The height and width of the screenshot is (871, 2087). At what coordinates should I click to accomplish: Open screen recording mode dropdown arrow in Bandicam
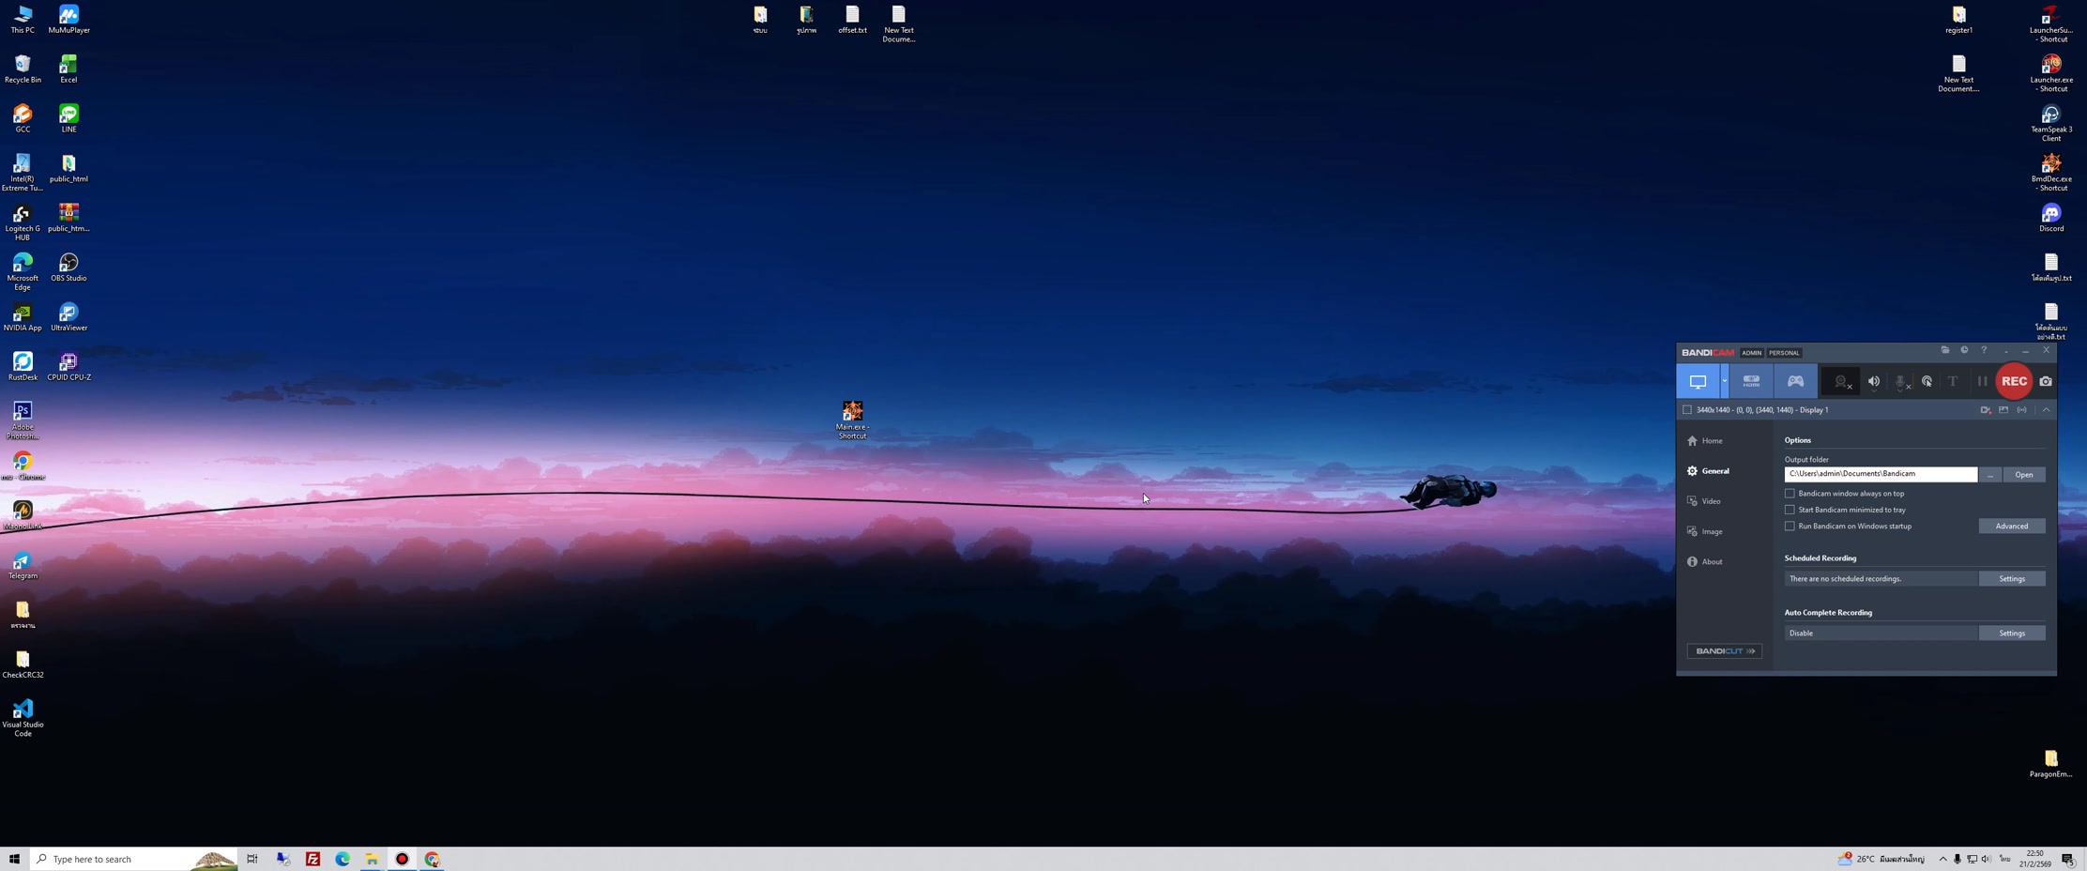tap(1725, 381)
